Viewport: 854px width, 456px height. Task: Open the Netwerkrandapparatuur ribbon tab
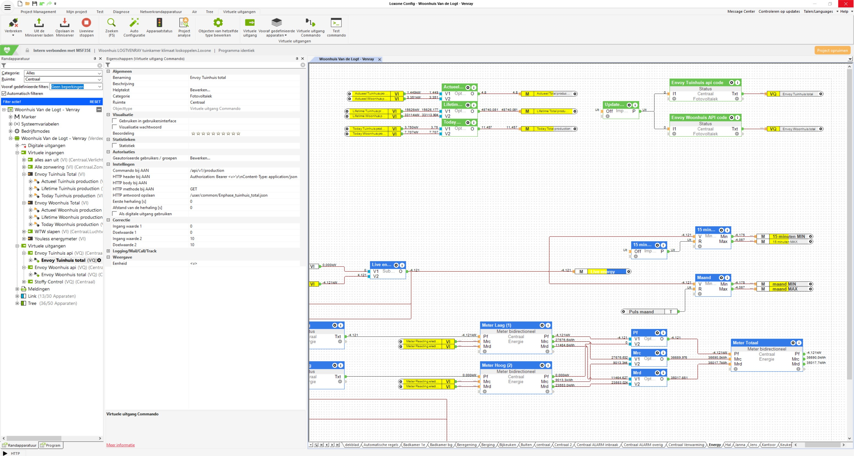[161, 12]
